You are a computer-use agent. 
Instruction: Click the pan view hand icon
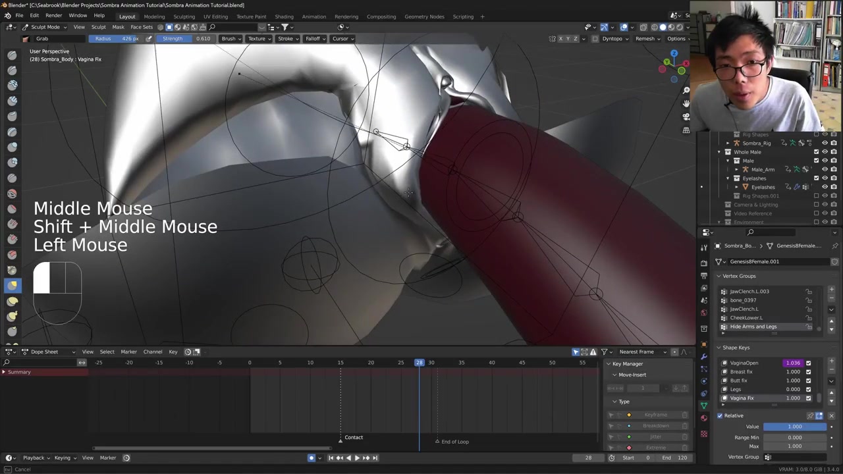(686, 103)
